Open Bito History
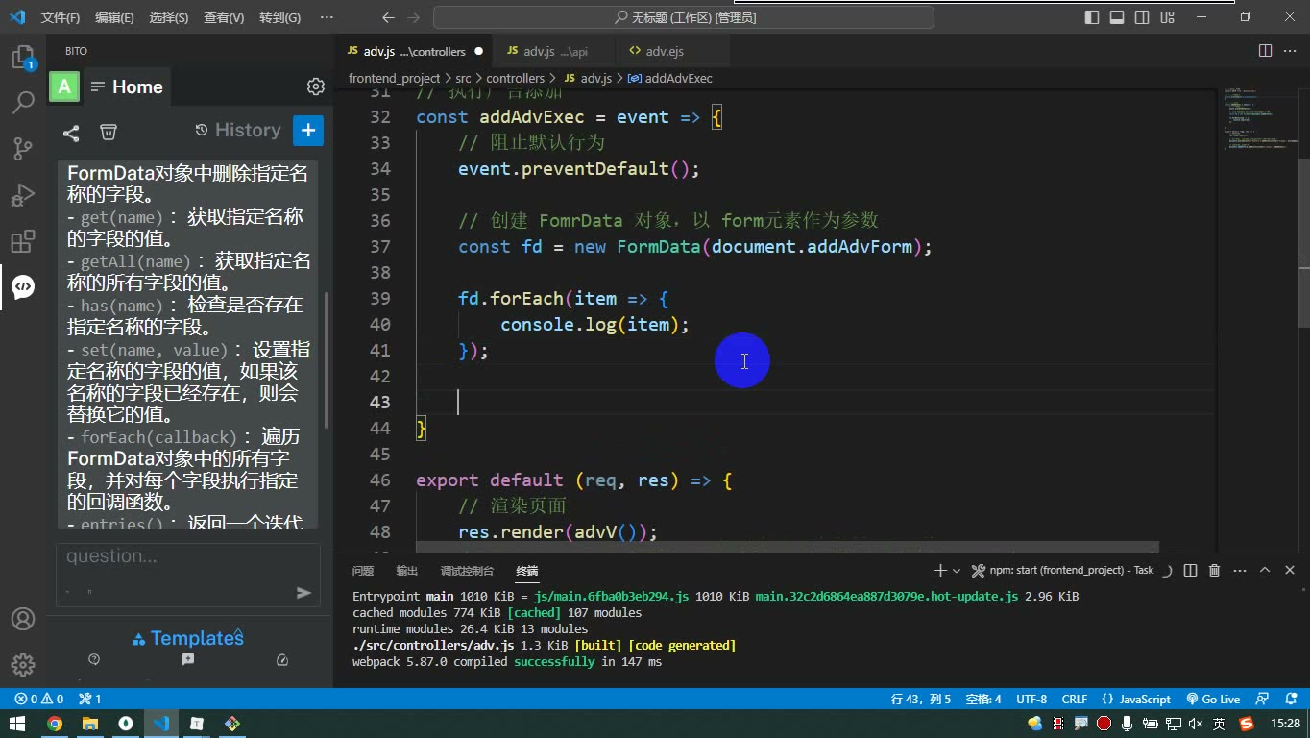The width and height of the screenshot is (1310, 738). (x=237, y=130)
